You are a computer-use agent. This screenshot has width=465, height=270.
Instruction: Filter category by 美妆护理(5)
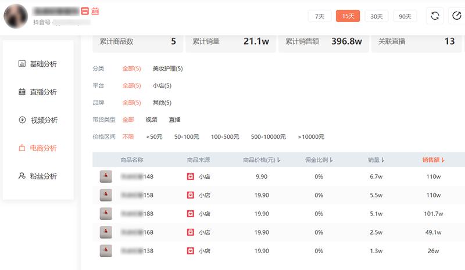pyautogui.click(x=167, y=69)
